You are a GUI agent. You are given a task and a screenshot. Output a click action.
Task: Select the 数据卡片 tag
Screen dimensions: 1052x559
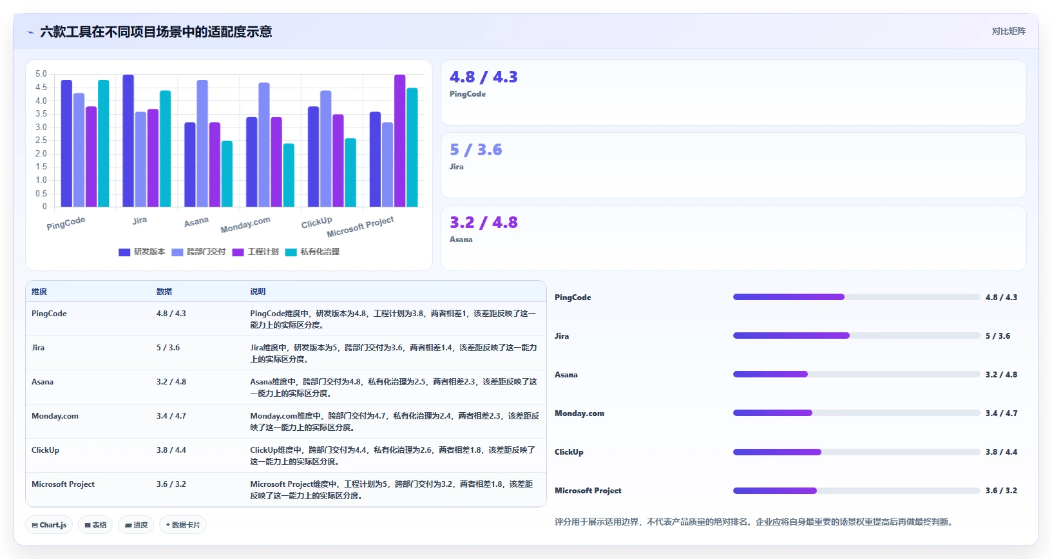pos(183,525)
